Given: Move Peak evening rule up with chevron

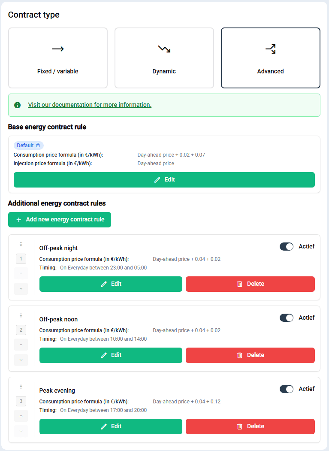Looking at the screenshot, I should 21,415.
